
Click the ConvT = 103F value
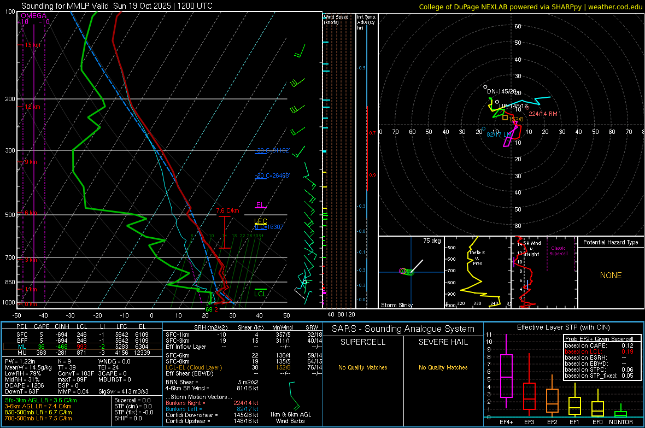click(76, 374)
